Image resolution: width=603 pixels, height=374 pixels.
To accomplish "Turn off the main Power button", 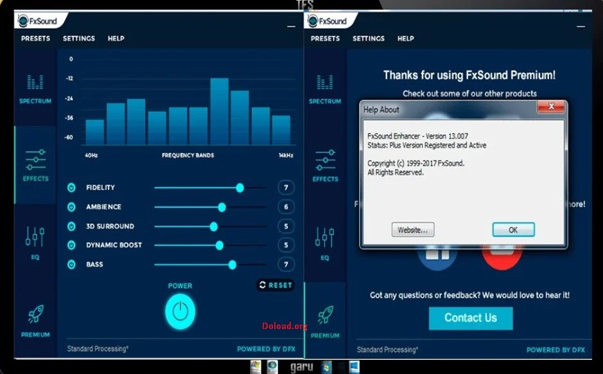I will click(180, 311).
